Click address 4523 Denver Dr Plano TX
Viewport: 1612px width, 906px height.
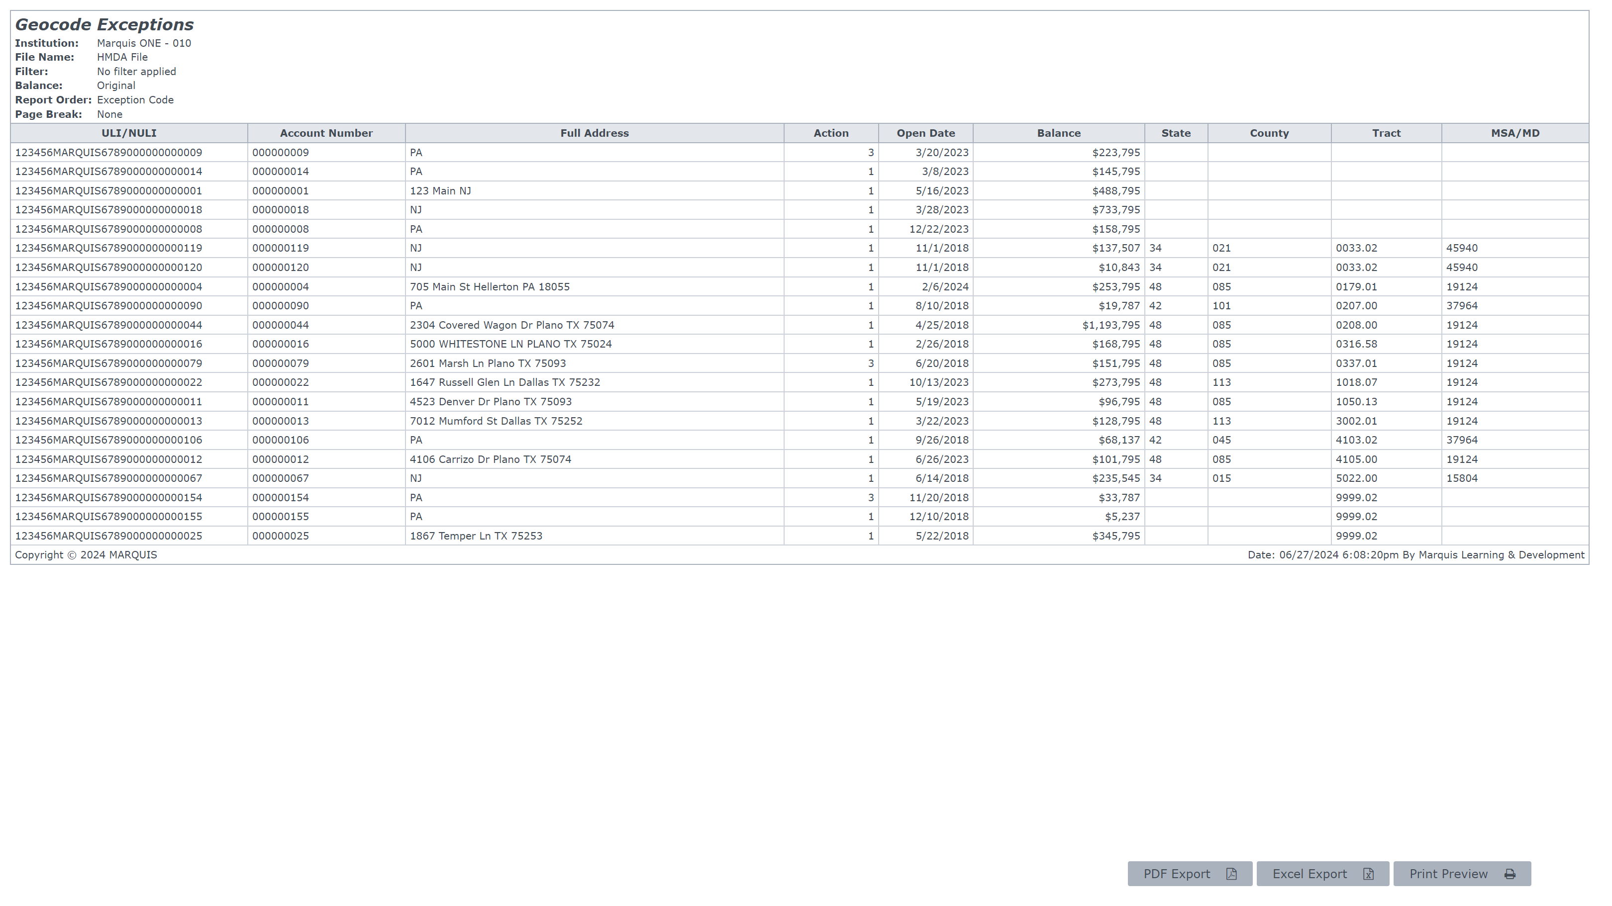491,401
